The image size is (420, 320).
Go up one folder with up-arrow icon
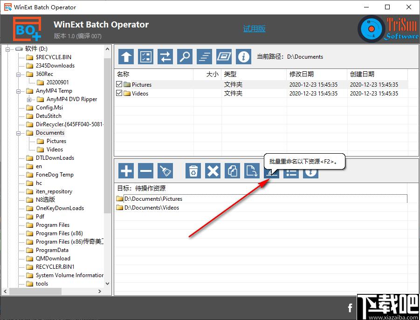coord(126,56)
